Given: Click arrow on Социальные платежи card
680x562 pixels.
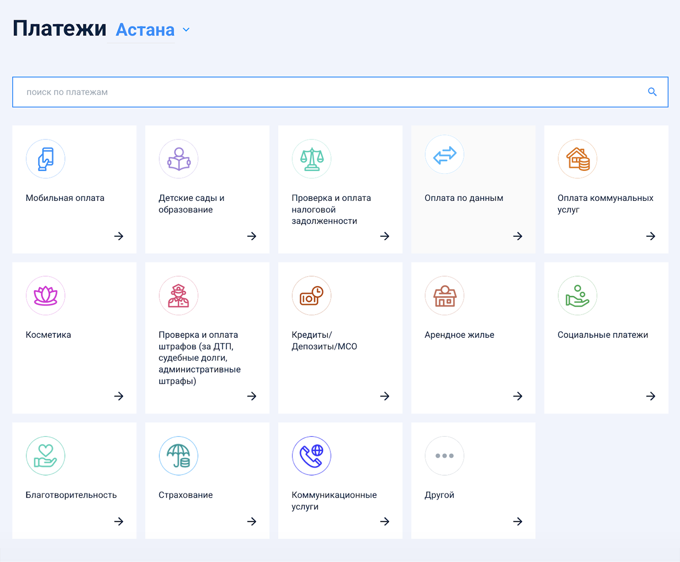Looking at the screenshot, I should coord(650,396).
